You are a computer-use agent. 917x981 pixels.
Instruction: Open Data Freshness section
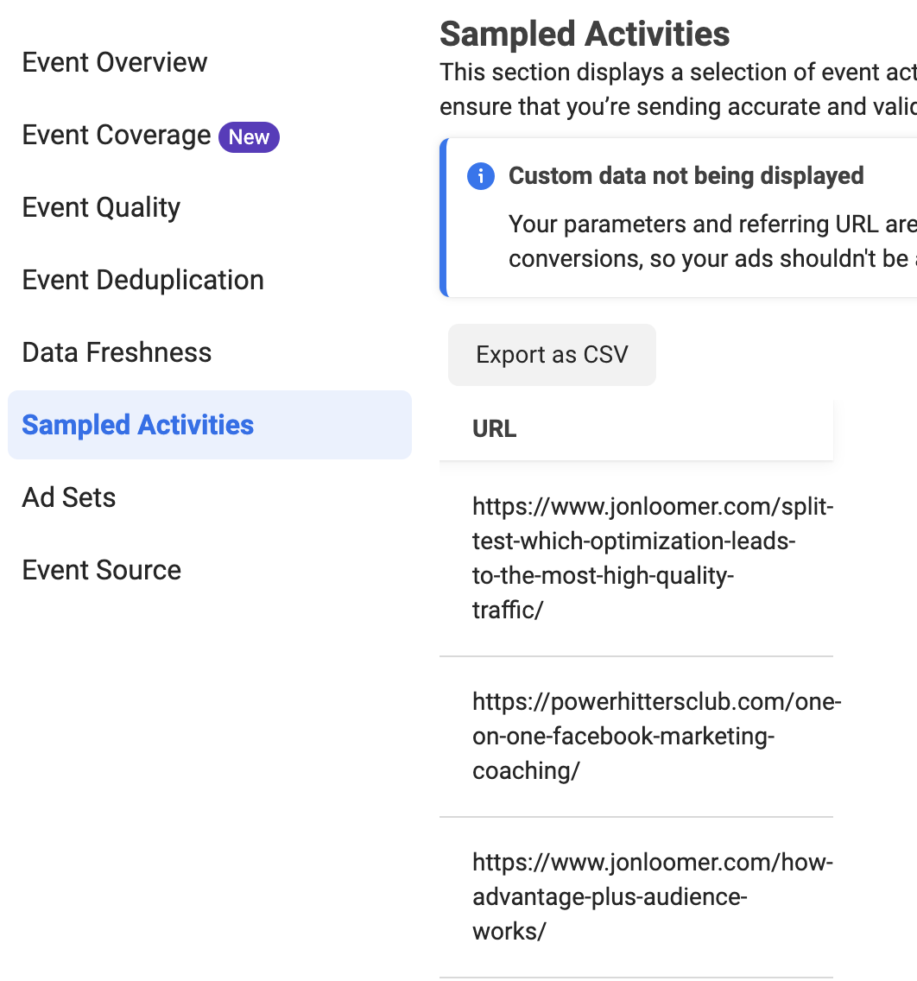(117, 352)
